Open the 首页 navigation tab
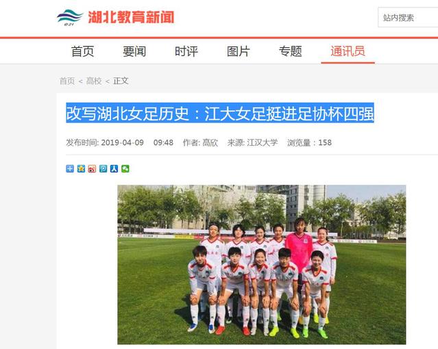Viewport: 438px width, 349px height. point(82,51)
